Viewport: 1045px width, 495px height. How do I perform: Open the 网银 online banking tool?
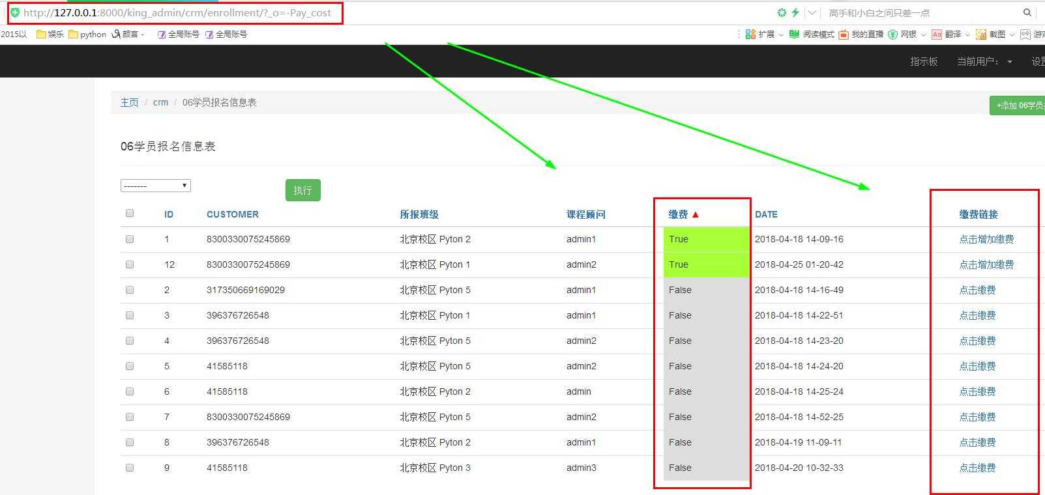coord(903,34)
